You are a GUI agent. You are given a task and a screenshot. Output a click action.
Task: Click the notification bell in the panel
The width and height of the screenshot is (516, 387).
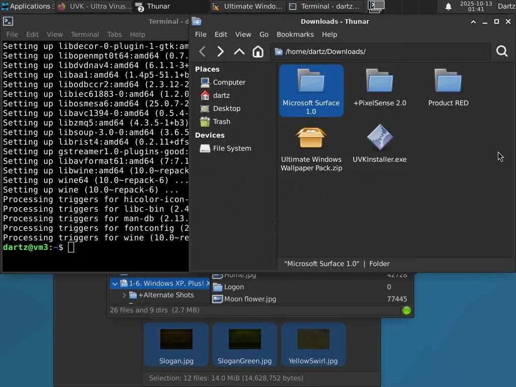pyautogui.click(x=448, y=7)
